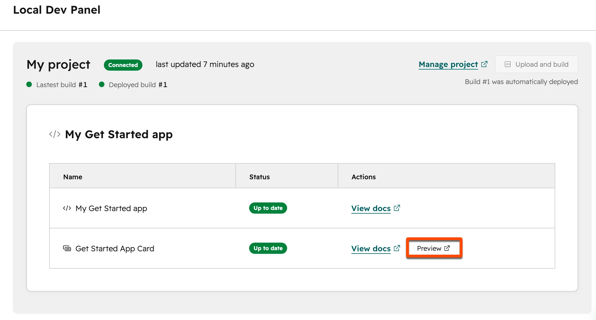Click the green Connected status badge

(123, 65)
